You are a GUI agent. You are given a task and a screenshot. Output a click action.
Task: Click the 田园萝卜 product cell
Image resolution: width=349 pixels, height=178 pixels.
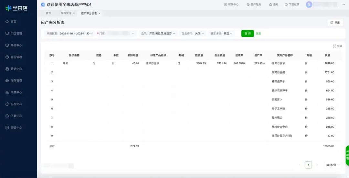coord(277,99)
